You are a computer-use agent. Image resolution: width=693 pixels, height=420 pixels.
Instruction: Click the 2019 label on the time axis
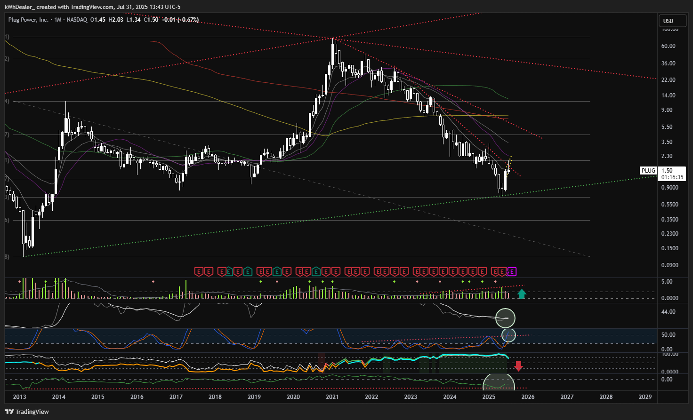254,397
